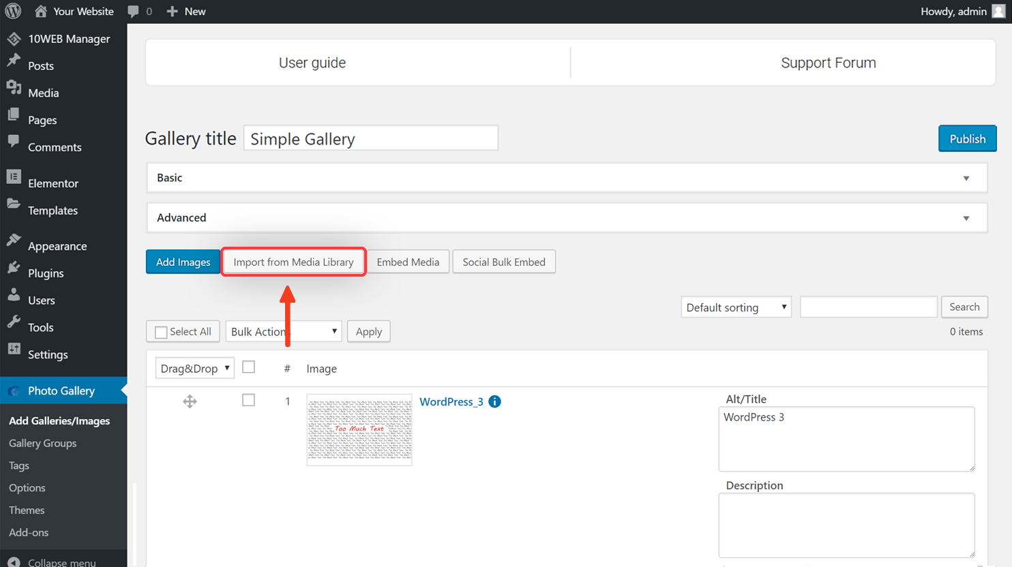Click the Gallery title input field
The width and height of the screenshot is (1012, 567).
pos(371,138)
